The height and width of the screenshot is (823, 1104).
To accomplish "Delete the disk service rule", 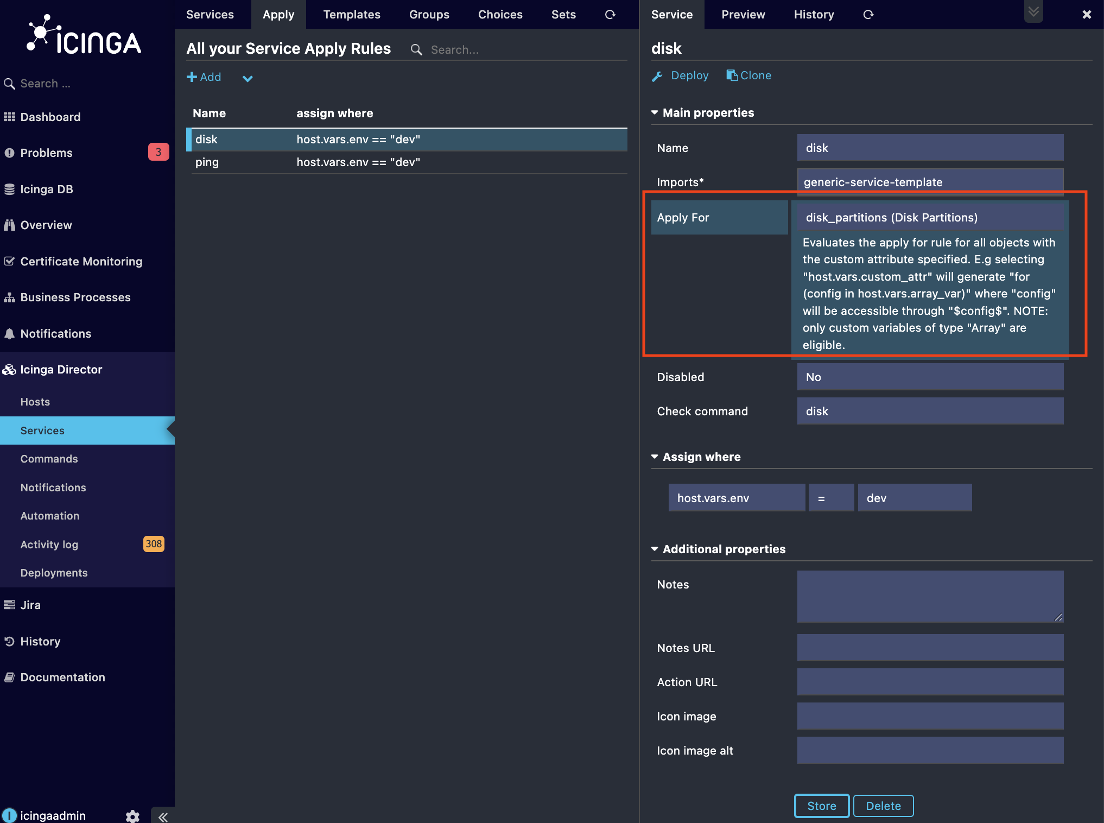I will click(883, 806).
